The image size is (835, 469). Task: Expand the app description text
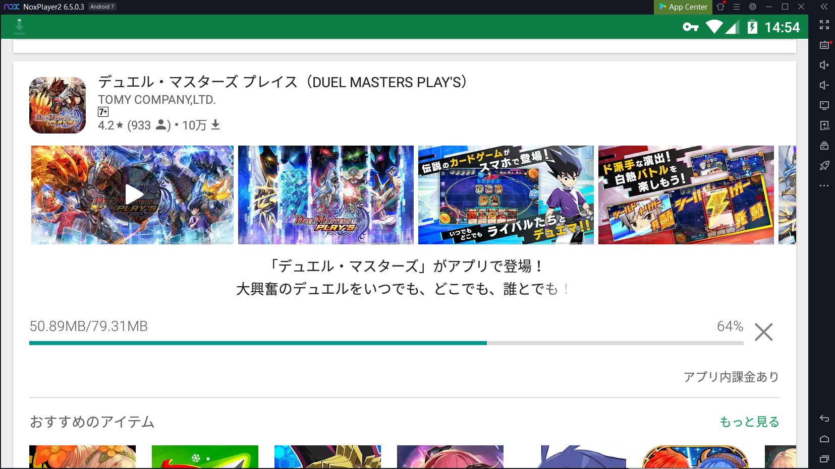click(x=405, y=278)
